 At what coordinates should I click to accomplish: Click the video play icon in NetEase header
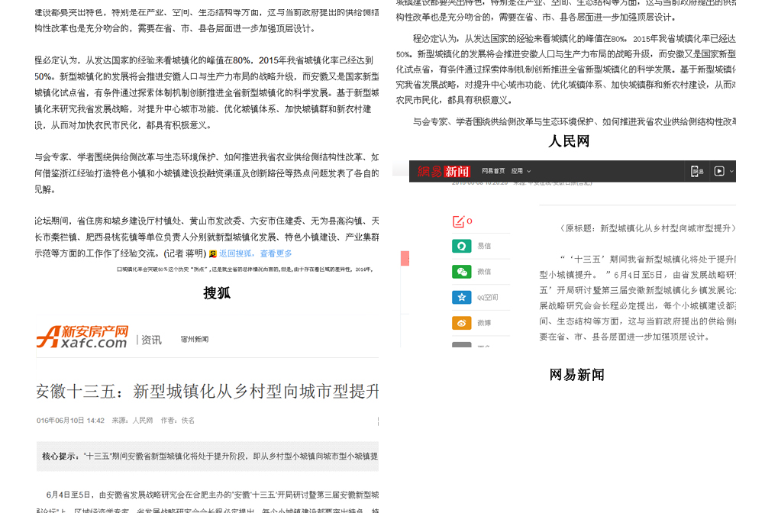click(x=718, y=171)
